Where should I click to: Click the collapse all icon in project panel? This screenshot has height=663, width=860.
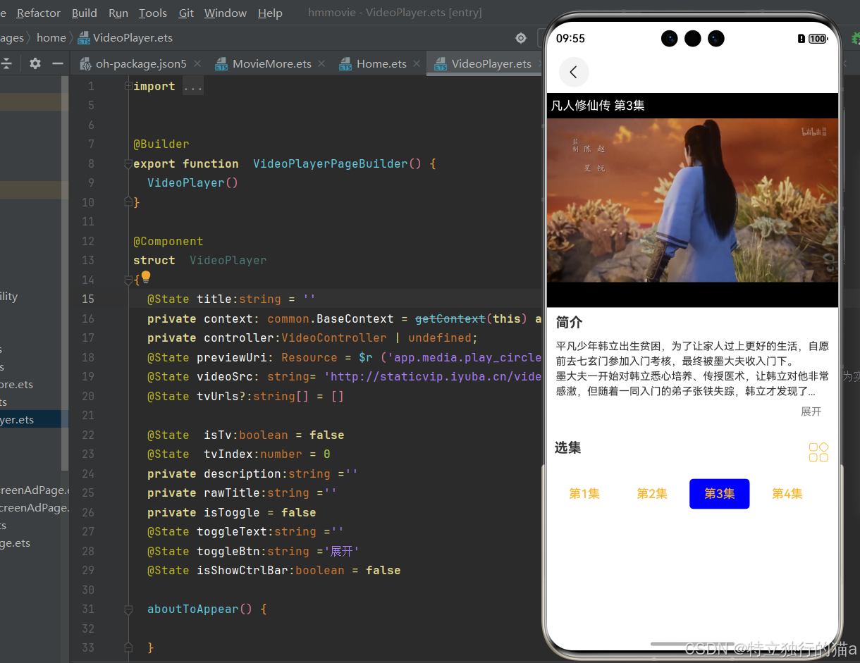point(6,63)
